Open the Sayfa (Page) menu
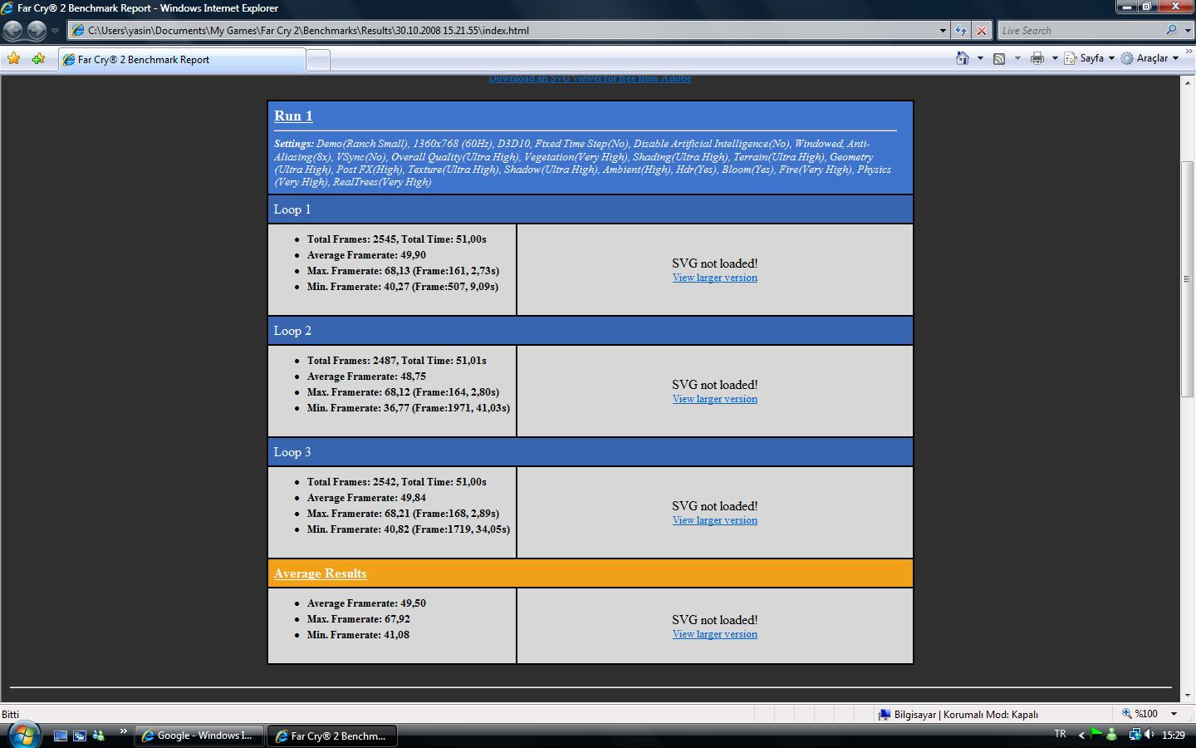 tap(1090, 58)
